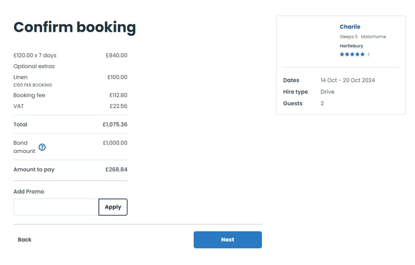The height and width of the screenshot is (265, 415).
Task: Click the dates 14 Oct - 20 Oct 2024
Action: [347, 80]
